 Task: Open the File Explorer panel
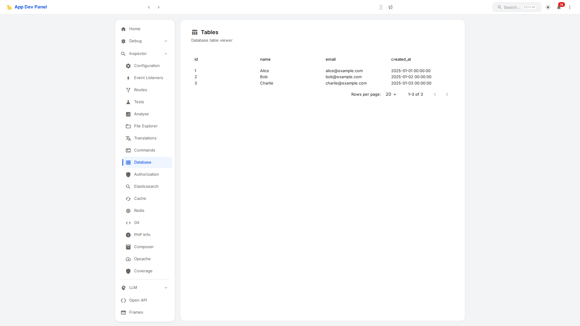(x=146, y=126)
